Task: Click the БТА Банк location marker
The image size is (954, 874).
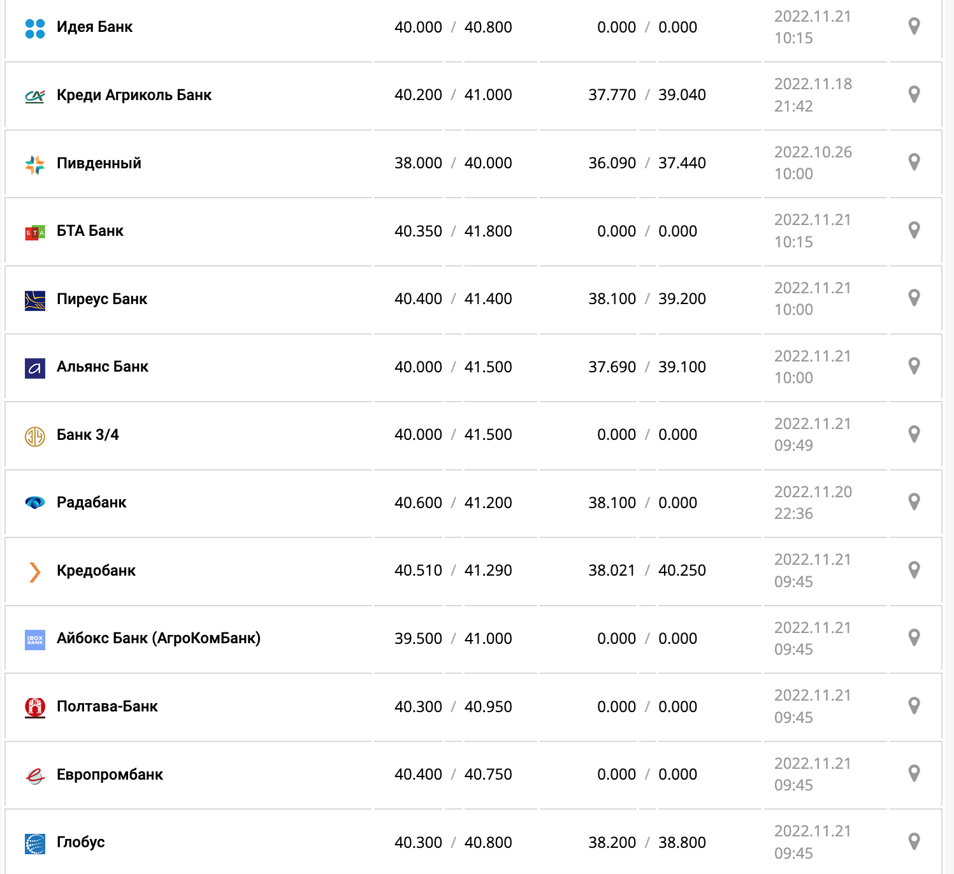Action: tap(914, 230)
